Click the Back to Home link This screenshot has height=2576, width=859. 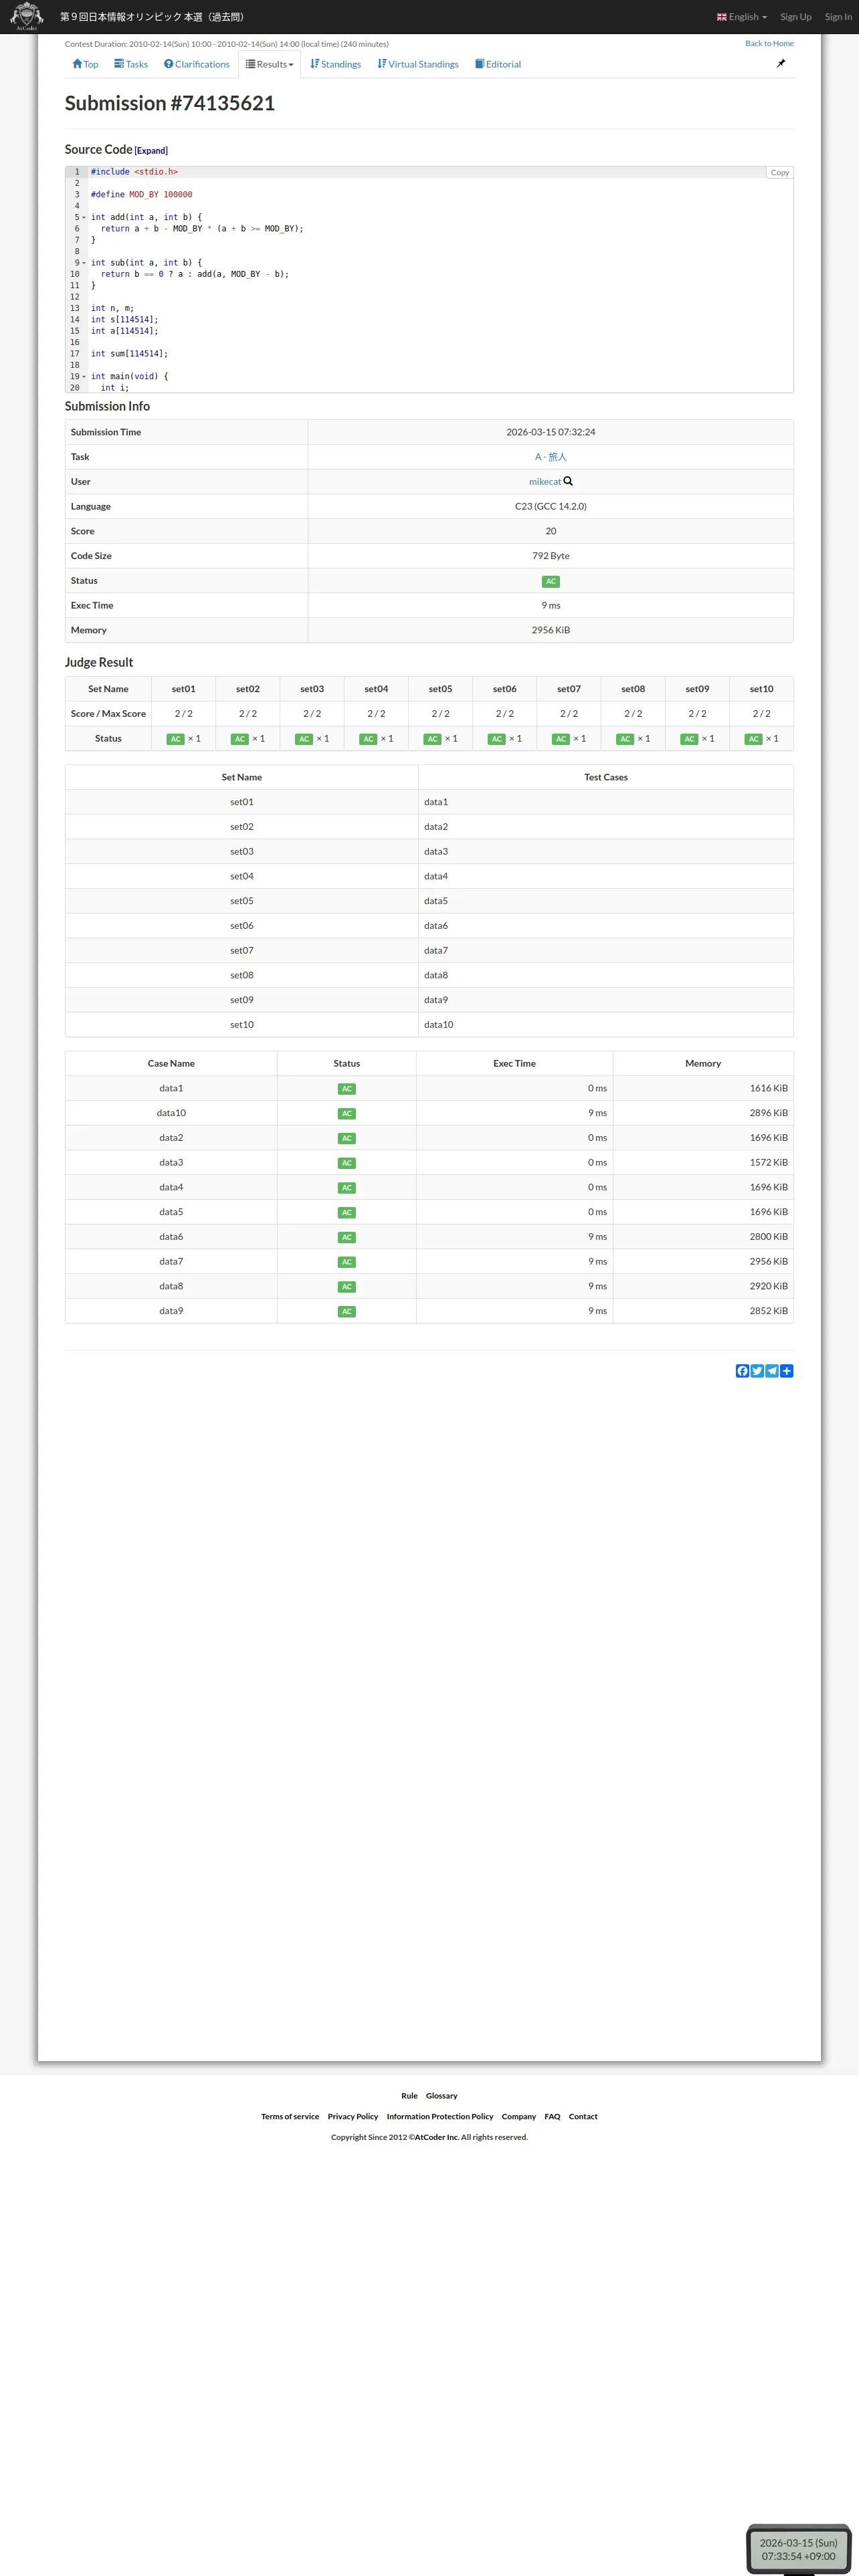[x=769, y=43]
